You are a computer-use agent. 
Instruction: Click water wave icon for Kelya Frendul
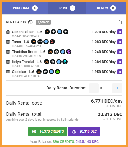[x=65, y=62]
